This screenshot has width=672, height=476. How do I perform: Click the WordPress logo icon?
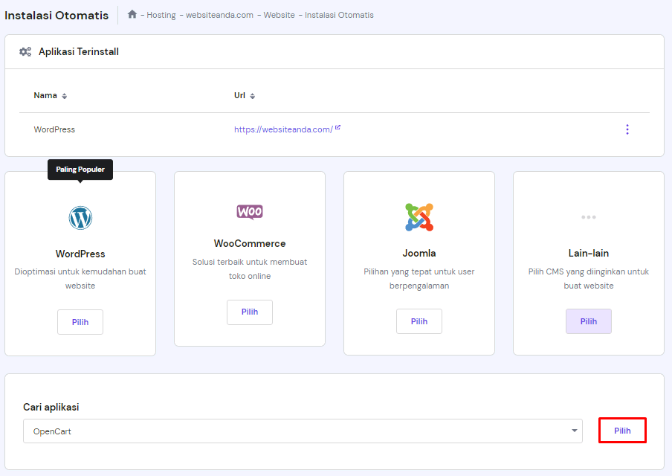coord(80,218)
